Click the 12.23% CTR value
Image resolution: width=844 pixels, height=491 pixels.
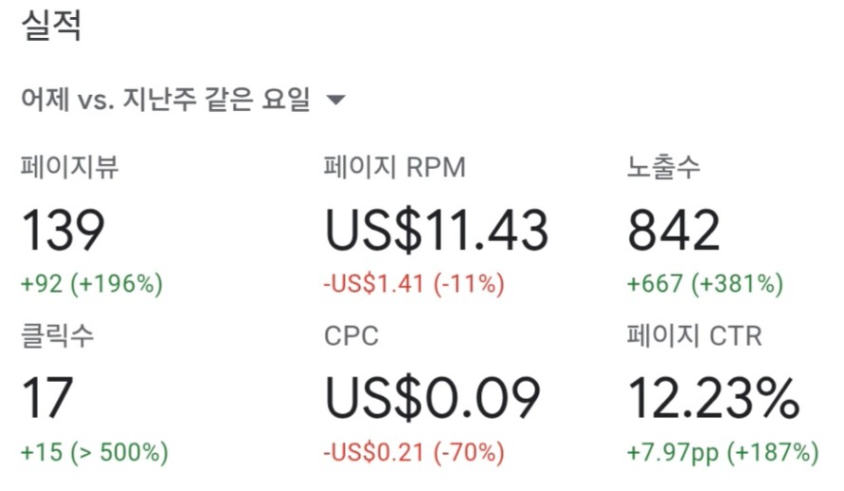point(714,398)
